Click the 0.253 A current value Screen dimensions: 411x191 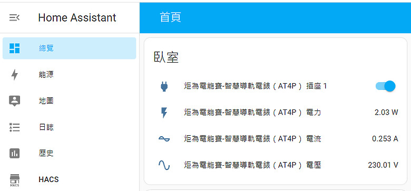385,139
